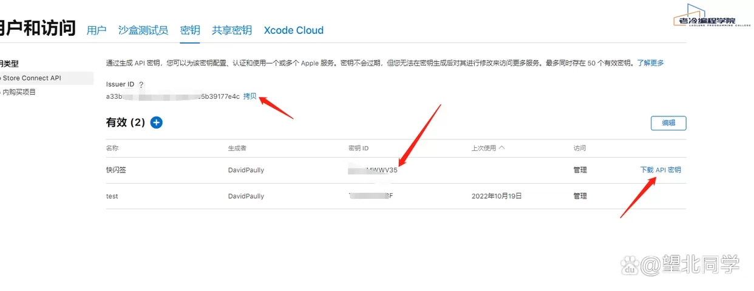
Task: Click DavidPaully in the test row
Action: point(246,196)
